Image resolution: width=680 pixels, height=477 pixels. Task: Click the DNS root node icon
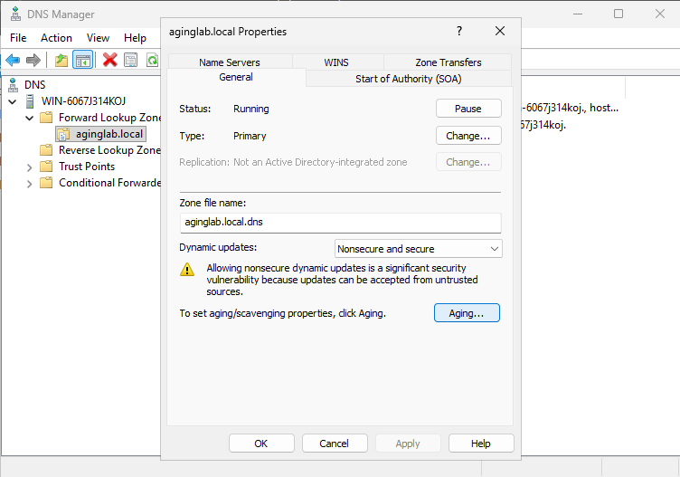[x=14, y=85]
